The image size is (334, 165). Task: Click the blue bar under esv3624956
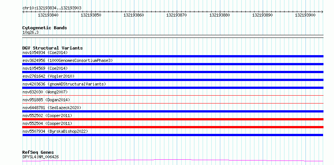click(x=173, y=64)
